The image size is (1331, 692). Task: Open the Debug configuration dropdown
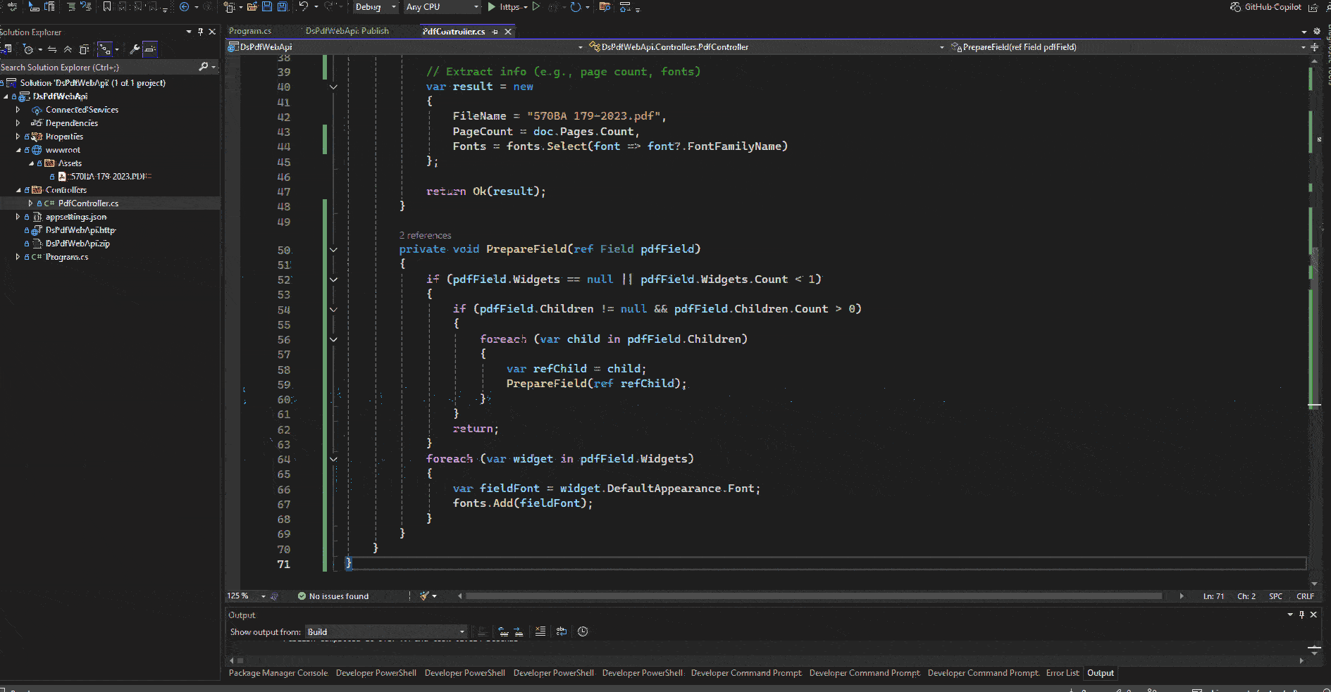point(376,7)
